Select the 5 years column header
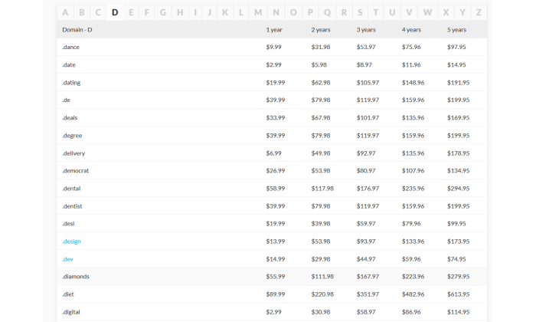This screenshot has height=322, width=536. pyautogui.click(x=456, y=30)
